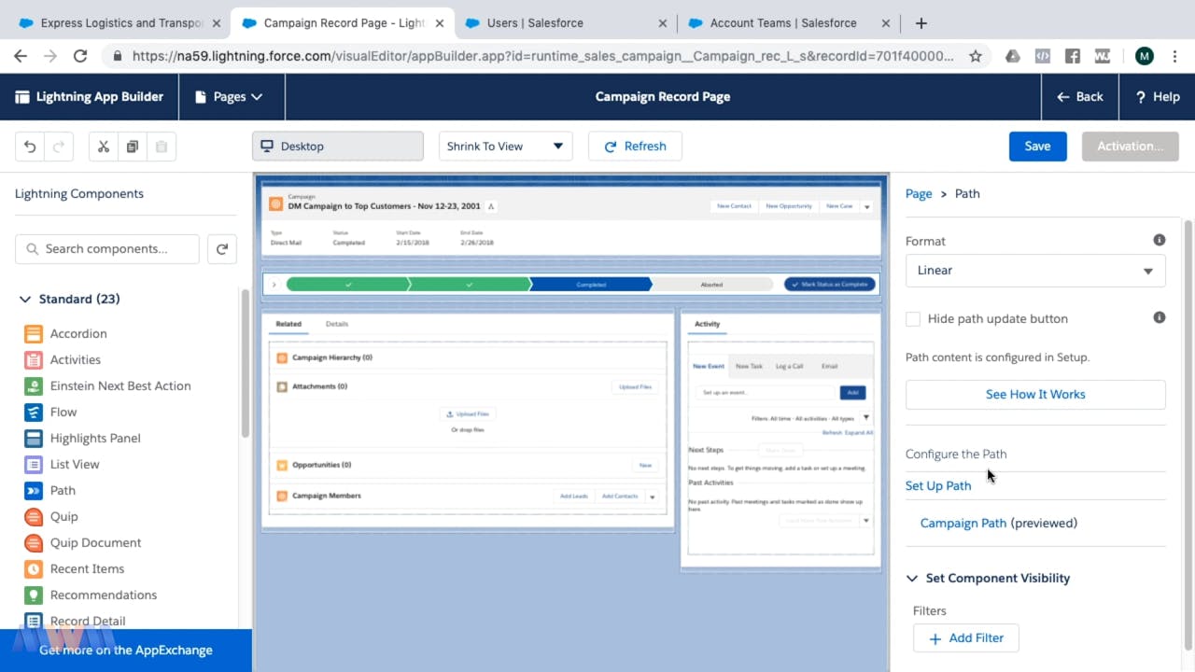Select the Record Detail component icon
The width and height of the screenshot is (1195, 672).
[34, 621]
